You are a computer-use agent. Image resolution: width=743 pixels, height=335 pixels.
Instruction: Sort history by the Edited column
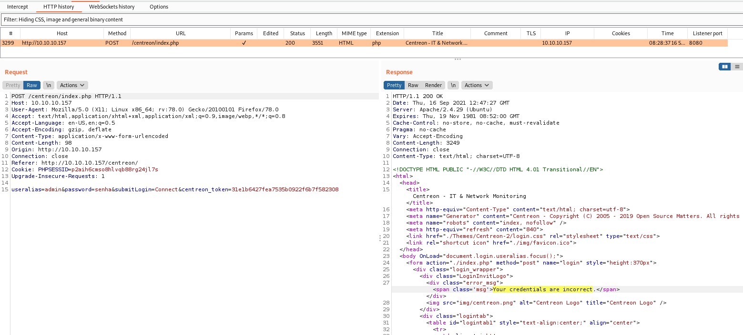coord(271,33)
